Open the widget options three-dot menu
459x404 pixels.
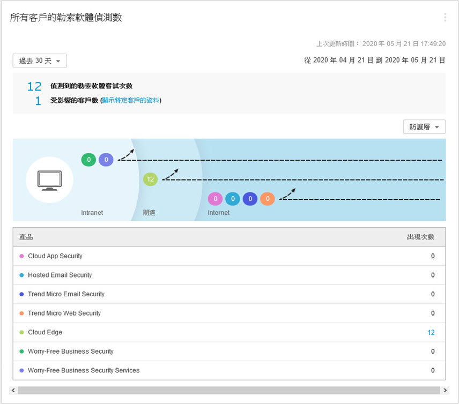tap(445, 18)
